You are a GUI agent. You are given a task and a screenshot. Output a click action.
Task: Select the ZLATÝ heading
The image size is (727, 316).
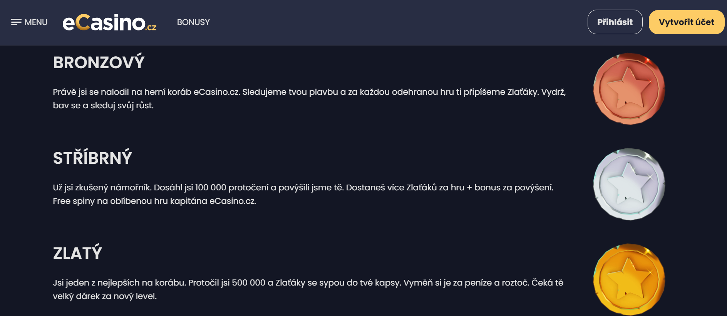pos(78,253)
